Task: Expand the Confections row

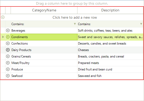Action: point(8,43)
